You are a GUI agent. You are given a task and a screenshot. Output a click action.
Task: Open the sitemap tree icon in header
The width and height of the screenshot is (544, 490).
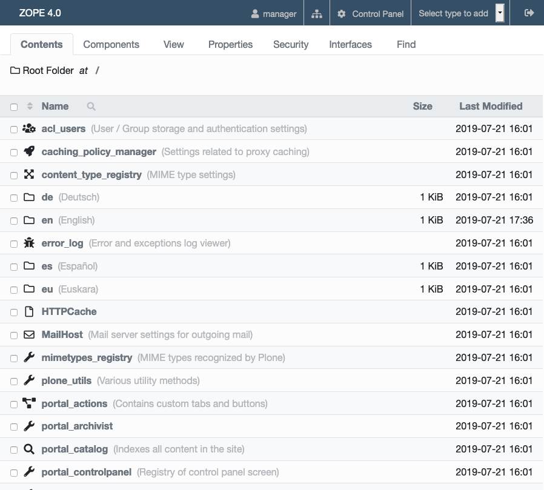(316, 14)
